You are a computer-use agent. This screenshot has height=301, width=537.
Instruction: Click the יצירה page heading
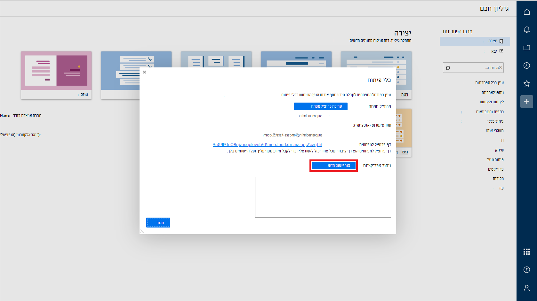pos(403,33)
